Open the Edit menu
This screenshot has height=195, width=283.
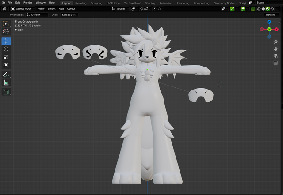[x=18, y=3]
